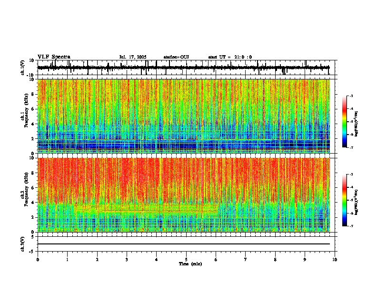377x291 pixels.
Task: Select the "start UT = 21:0 :0" text
Action: [230, 57]
